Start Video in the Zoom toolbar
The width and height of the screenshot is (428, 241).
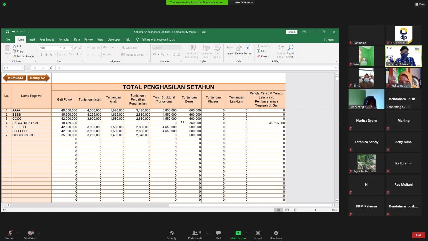(x=31, y=235)
